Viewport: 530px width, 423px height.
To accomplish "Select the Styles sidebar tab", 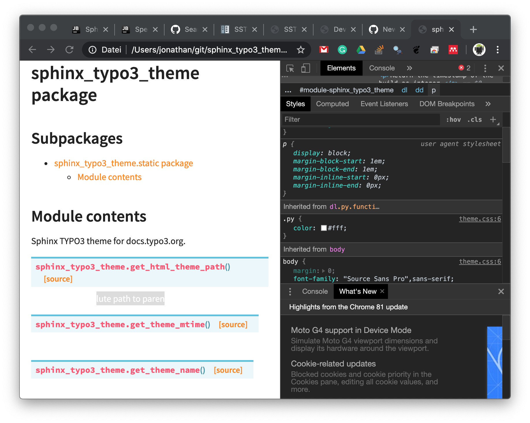I will (295, 104).
